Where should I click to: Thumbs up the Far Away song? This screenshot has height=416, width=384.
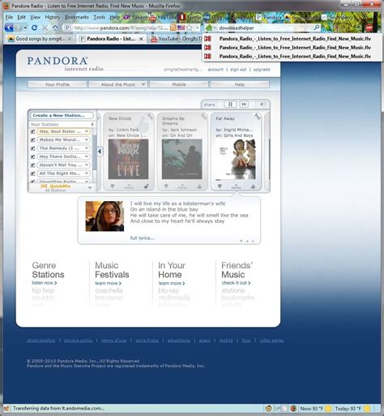click(253, 187)
